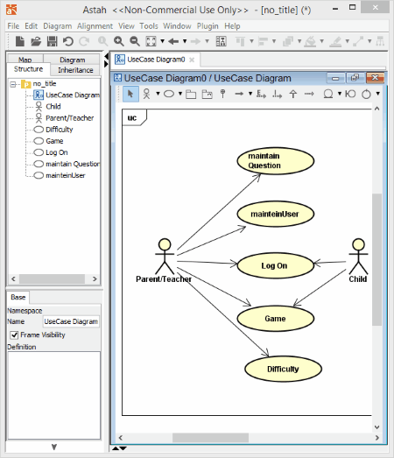This screenshot has width=394, height=458.
Task: Click the Zoom In magnifier icon
Action: 119,41
